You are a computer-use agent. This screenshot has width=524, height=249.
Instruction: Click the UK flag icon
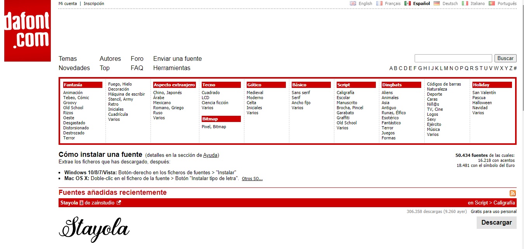(353, 3)
